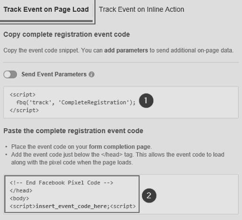Toggle the Send Event Parameters switch

[x=10, y=74]
